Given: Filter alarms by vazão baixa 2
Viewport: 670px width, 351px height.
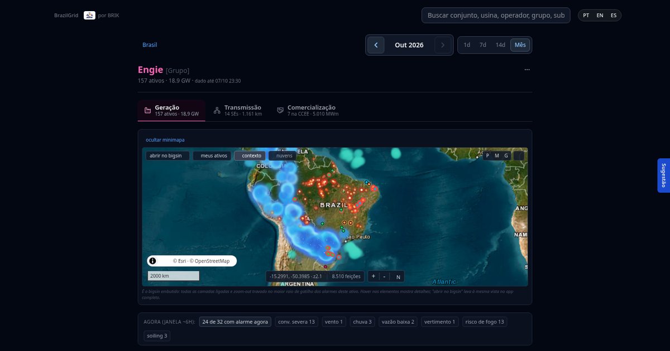Looking at the screenshot, I should click(x=398, y=321).
